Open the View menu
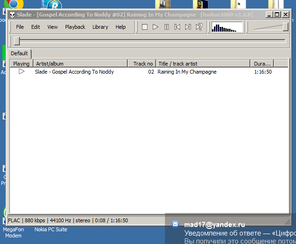This screenshot has width=296, height=244. 52,27
